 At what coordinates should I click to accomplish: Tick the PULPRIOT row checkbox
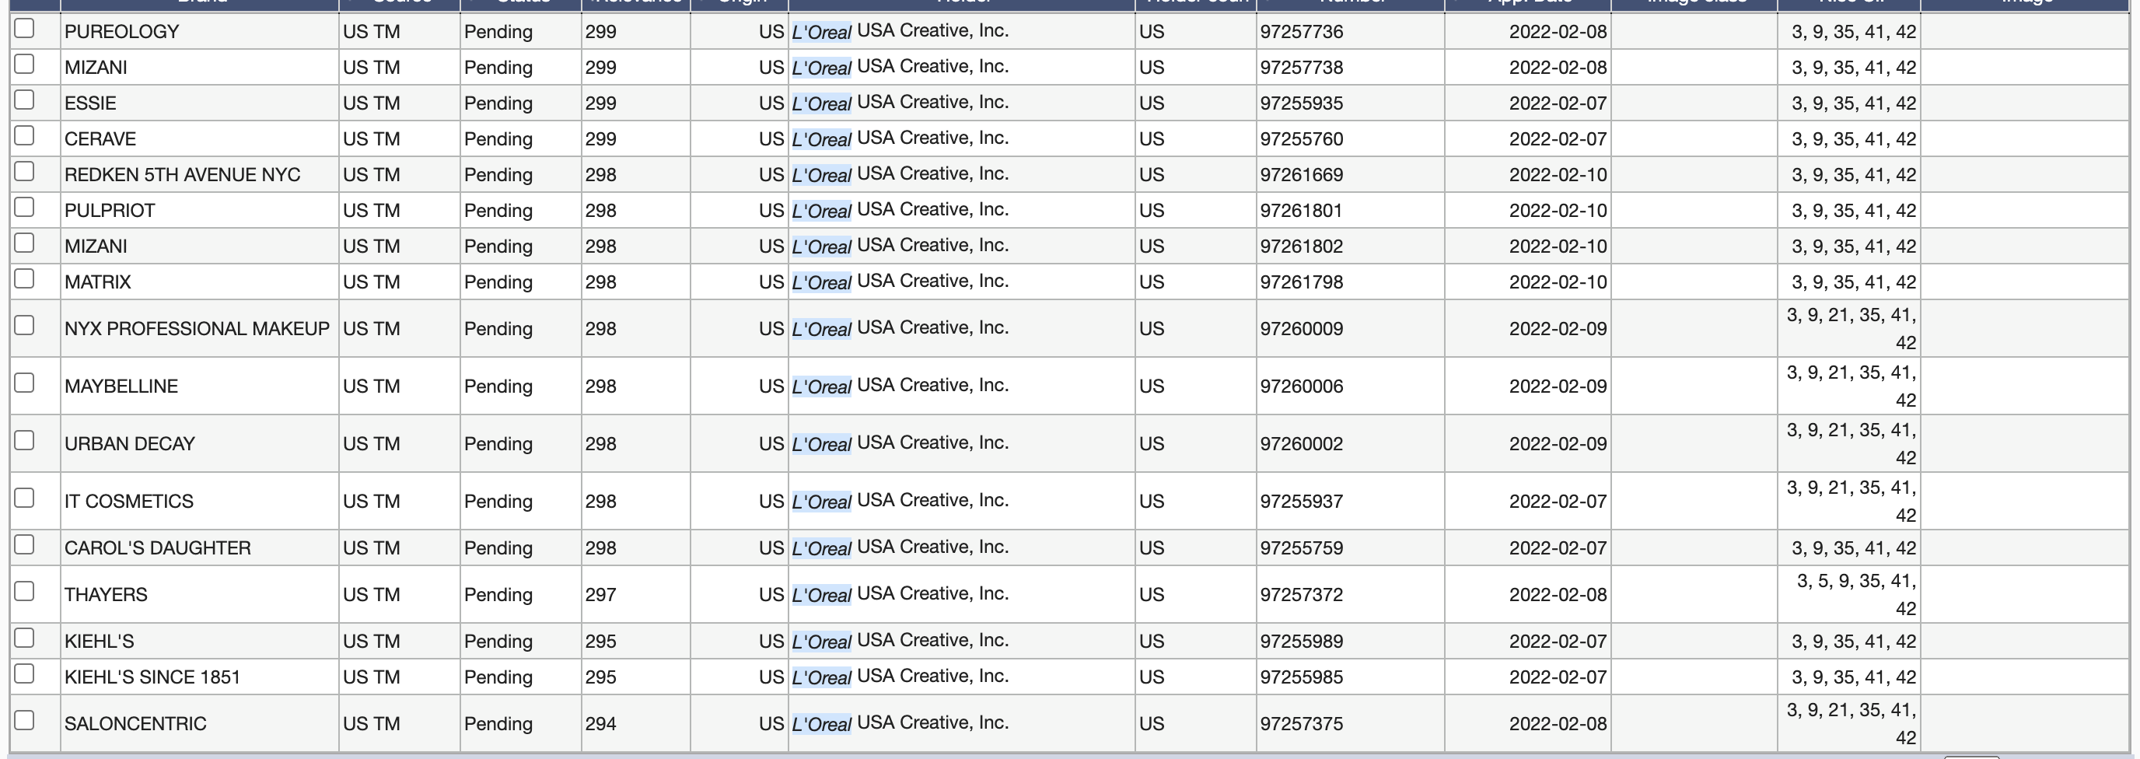pos(25,207)
